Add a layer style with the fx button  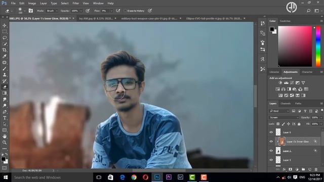pyautogui.click(x=284, y=169)
